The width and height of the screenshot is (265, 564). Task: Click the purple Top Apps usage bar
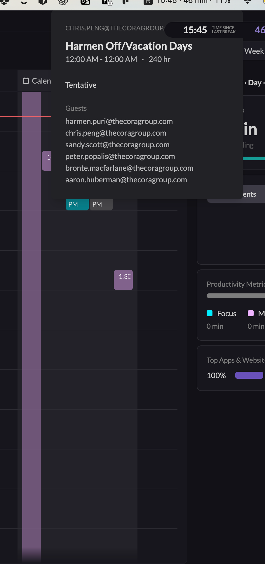249,375
